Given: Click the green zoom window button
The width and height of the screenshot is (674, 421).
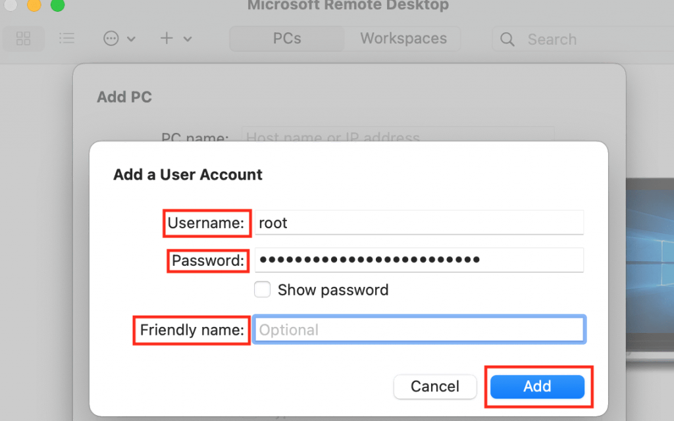Looking at the screenshot, I should 58,5.
